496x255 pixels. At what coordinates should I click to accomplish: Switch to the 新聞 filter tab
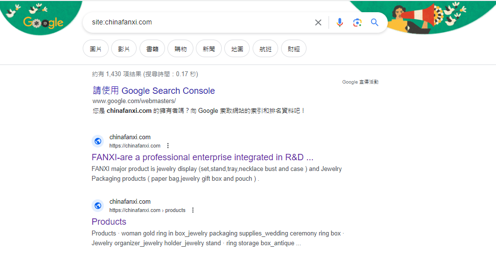pyautogui.click(x=209, y=48)
